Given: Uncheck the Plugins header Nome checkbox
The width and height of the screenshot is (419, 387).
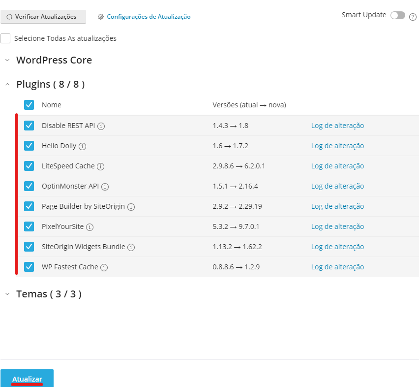Looking at the screenshot, I should click(x=29, y=105).
